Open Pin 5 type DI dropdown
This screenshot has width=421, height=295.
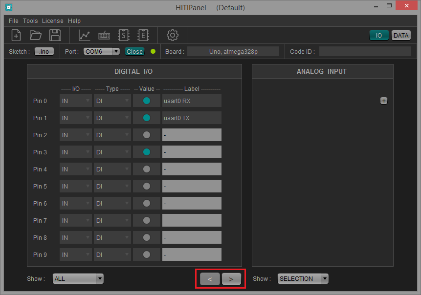click(x=112, y=186)
